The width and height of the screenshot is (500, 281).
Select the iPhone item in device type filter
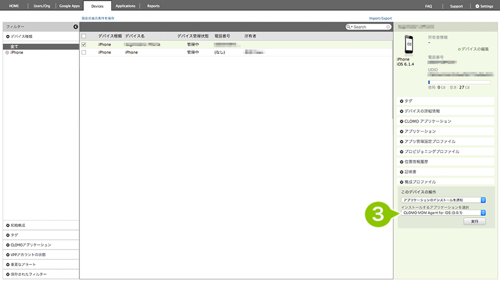coord(16,52)
